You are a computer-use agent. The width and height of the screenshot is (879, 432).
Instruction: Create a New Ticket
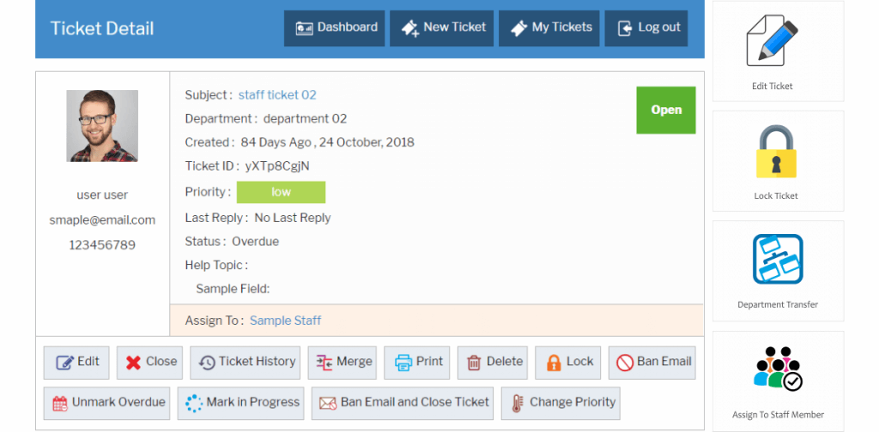pos(442,28)
